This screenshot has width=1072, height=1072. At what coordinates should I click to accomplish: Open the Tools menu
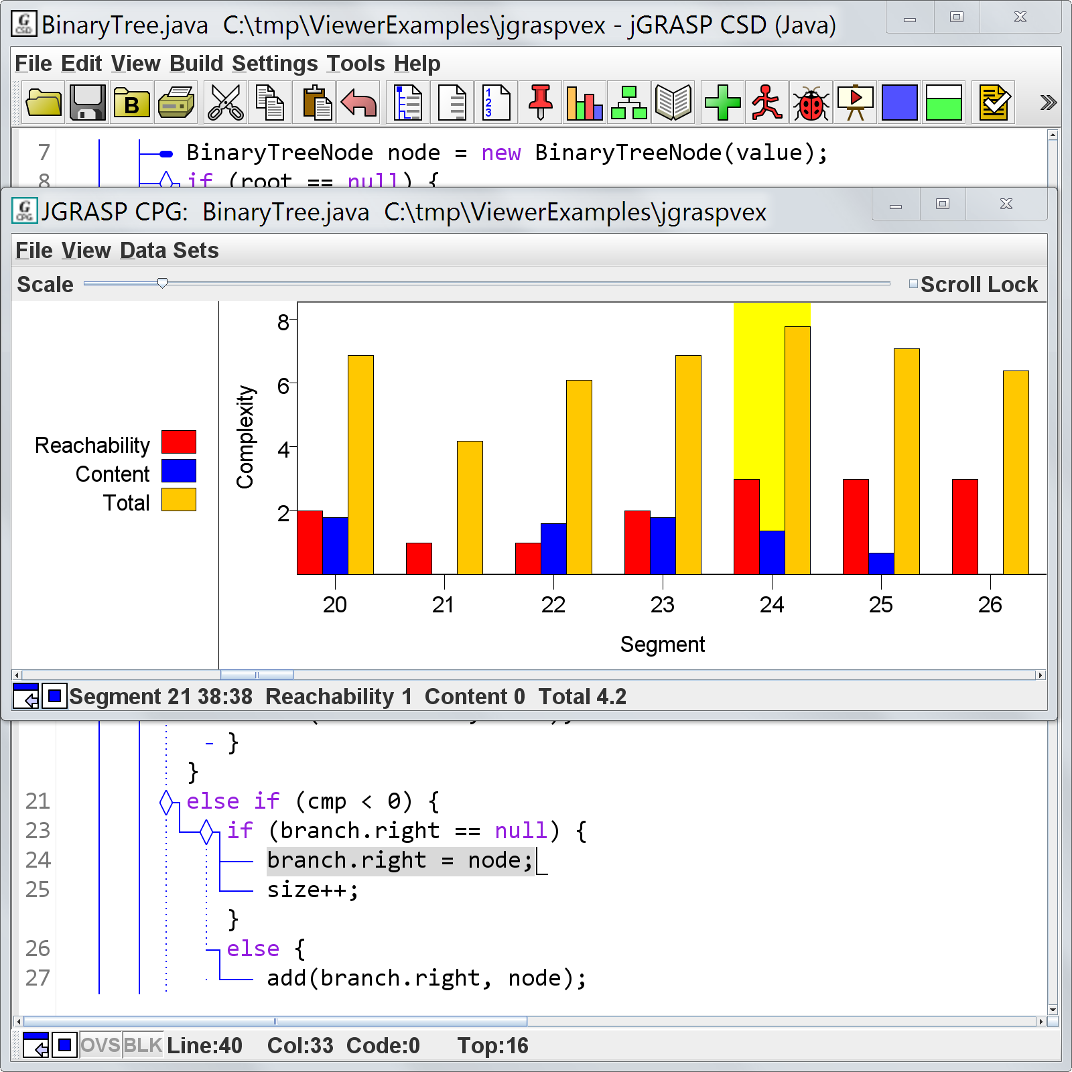pyautogui.click(x=356, y=64)
